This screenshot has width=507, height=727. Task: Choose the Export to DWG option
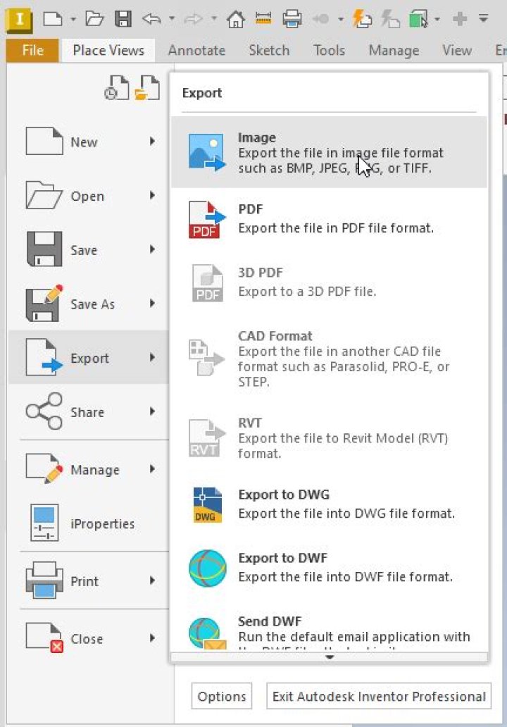[x=329, y=504]
